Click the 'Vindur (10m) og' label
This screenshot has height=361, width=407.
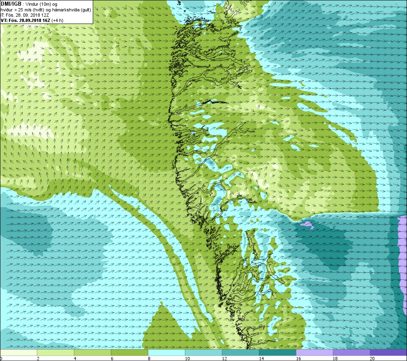click(x=42, y=4)
